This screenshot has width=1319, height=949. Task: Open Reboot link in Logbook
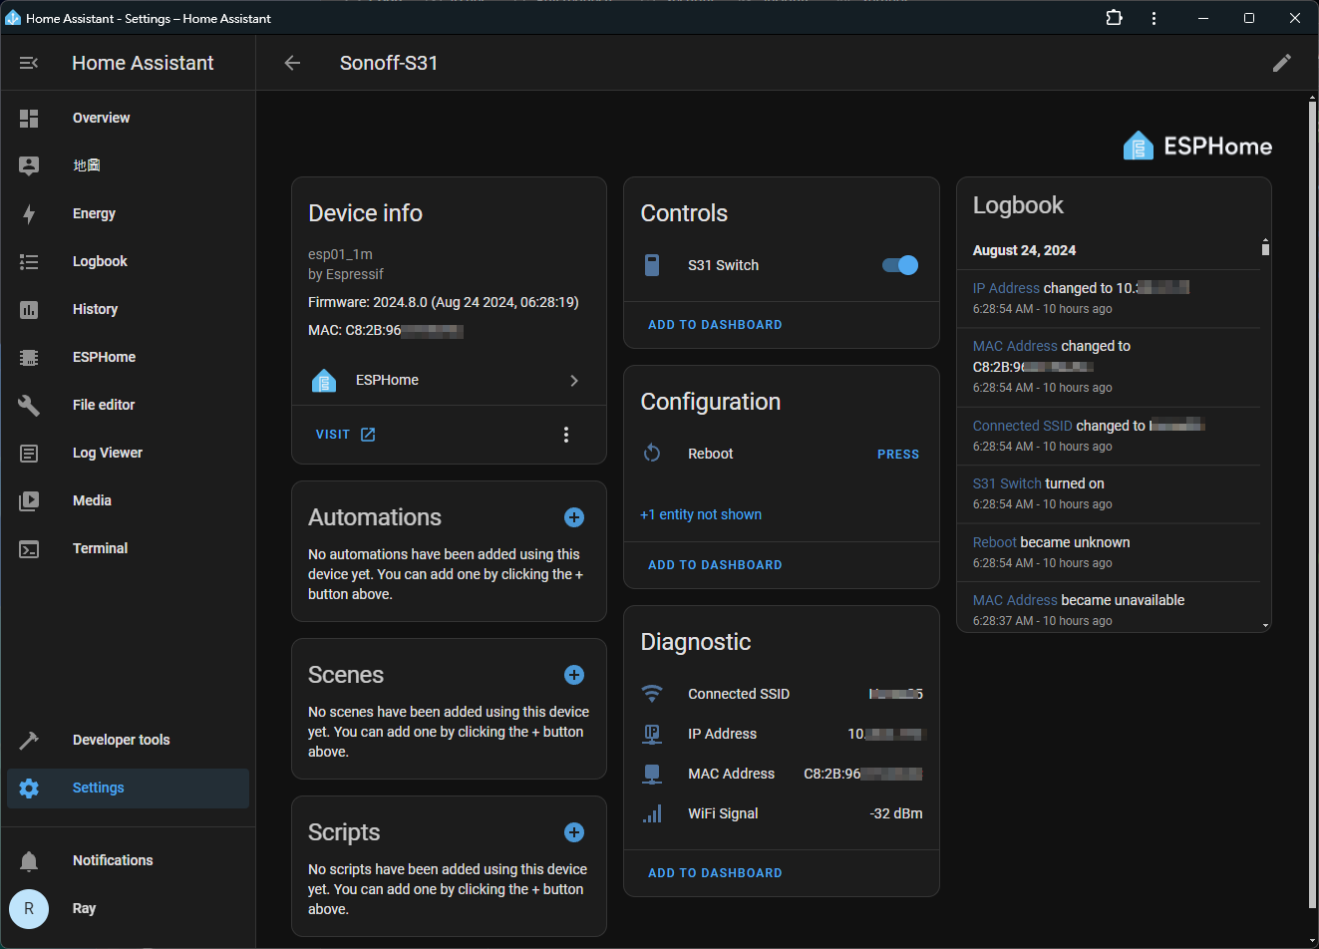[995, 542]
